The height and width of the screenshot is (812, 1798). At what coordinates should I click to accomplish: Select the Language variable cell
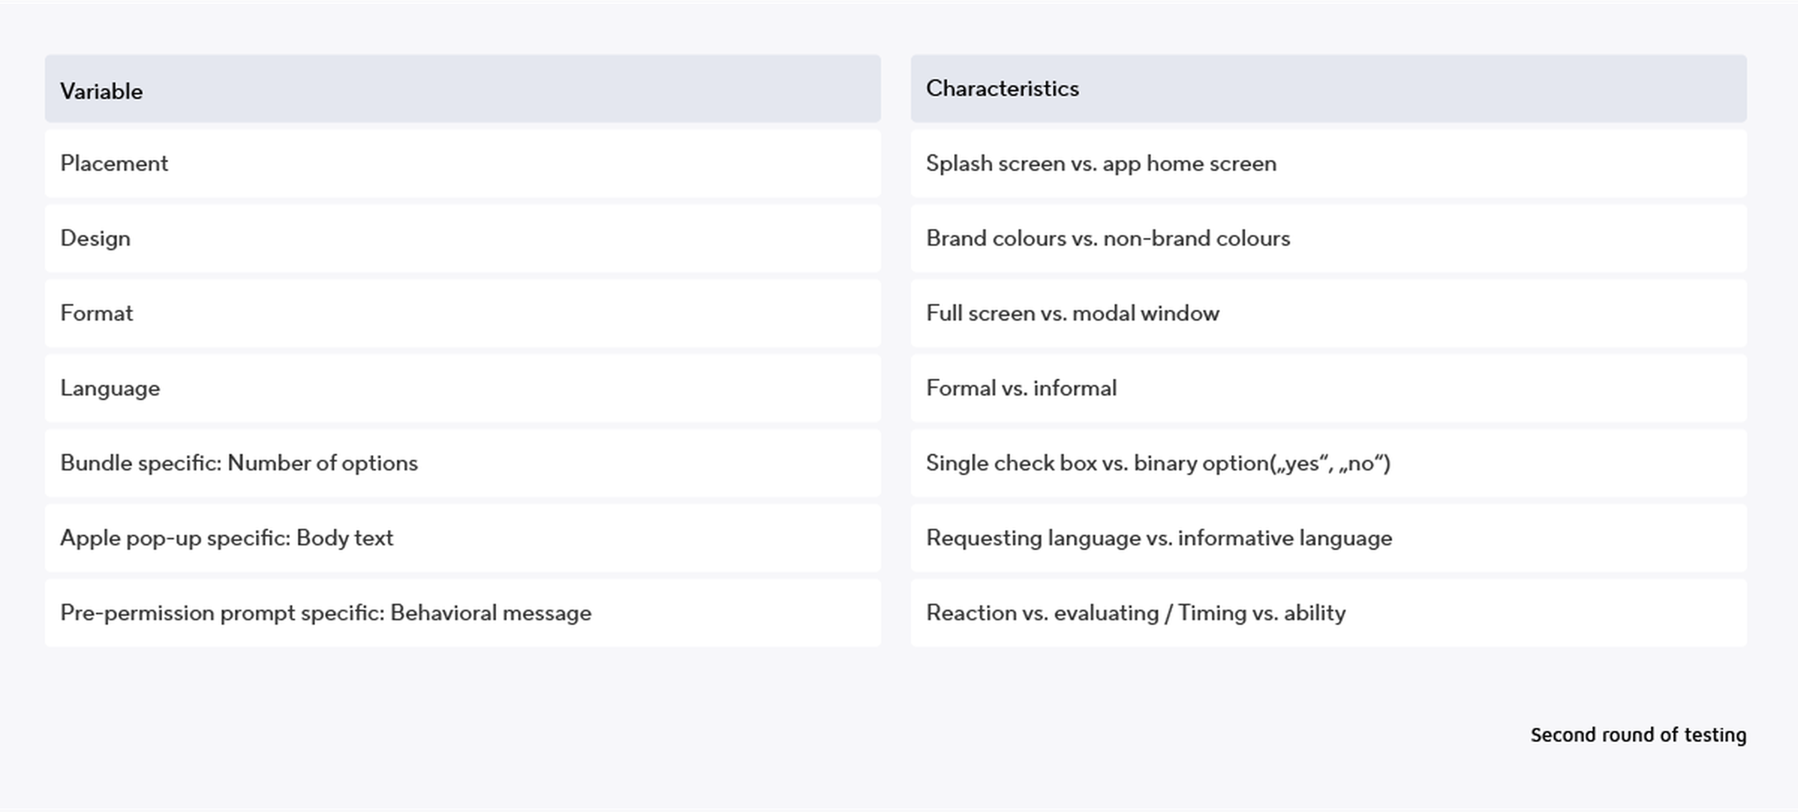pyautogui.click(x=463, y=388)
